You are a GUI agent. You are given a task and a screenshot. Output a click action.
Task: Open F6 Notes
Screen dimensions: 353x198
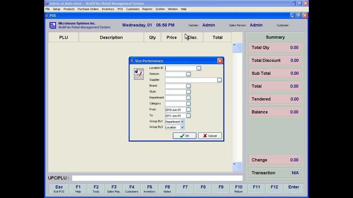(x=167, y=189)
